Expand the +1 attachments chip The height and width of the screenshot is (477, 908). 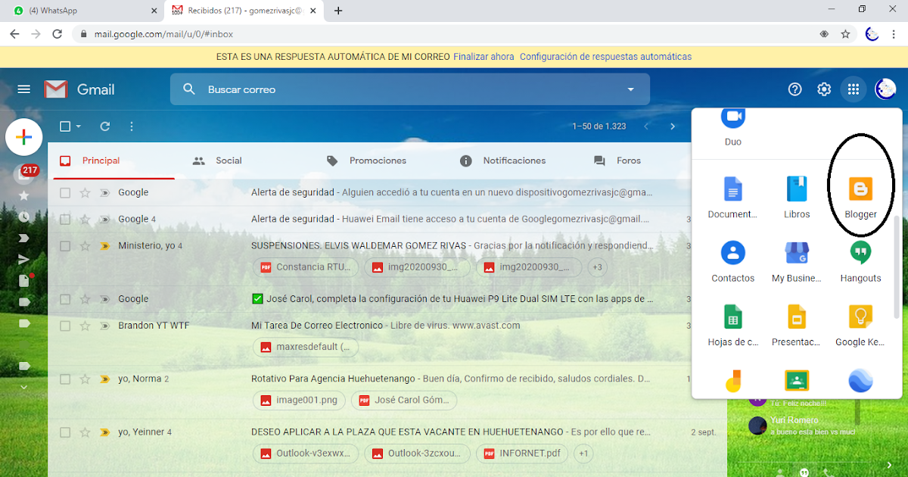click(583, 454)
